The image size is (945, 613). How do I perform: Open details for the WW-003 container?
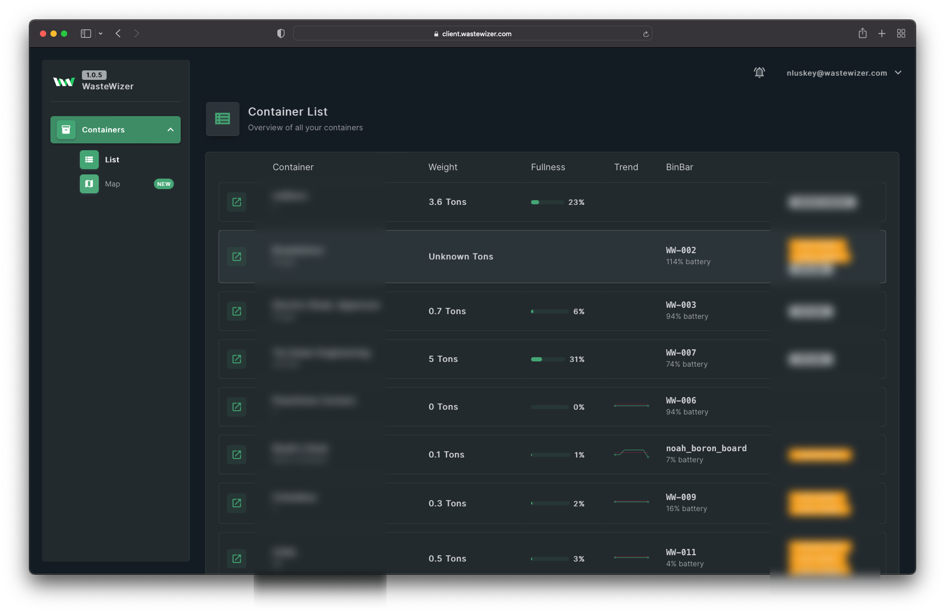(x=237, y=311)
